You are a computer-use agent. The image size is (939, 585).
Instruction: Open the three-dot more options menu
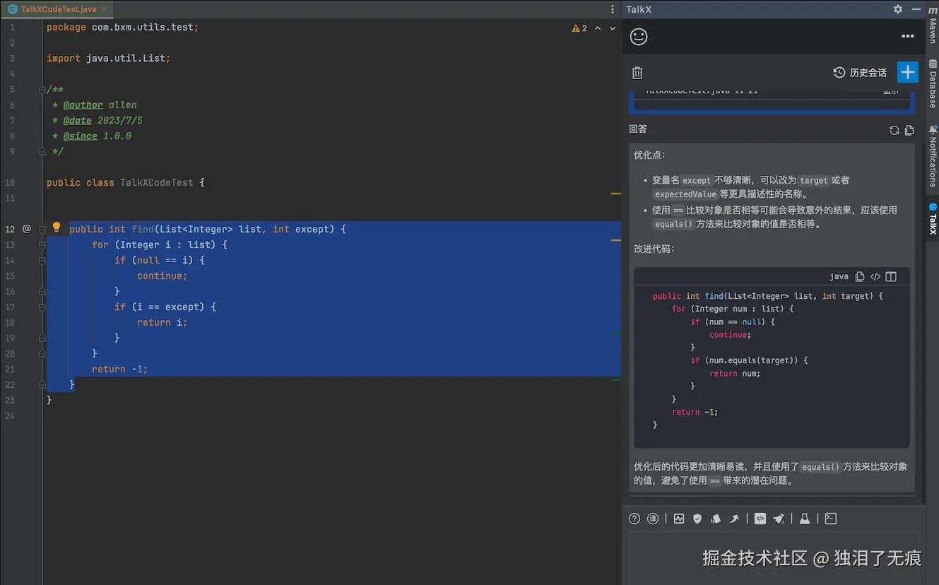pos(908,37)
